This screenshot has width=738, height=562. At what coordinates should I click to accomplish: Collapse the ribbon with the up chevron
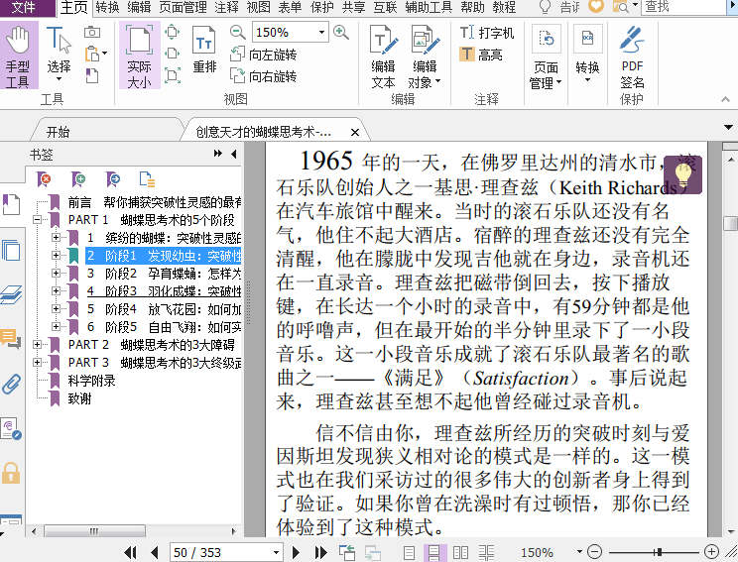click(725, 99)
